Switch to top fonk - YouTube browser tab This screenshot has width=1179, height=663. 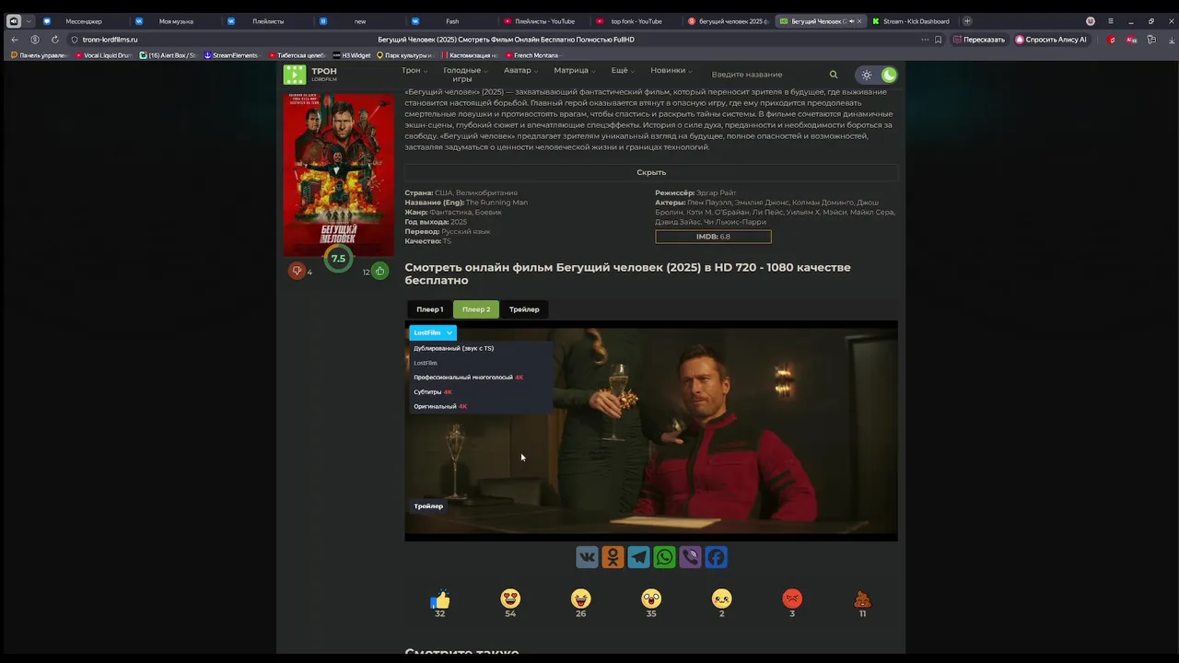pos(636,21)
